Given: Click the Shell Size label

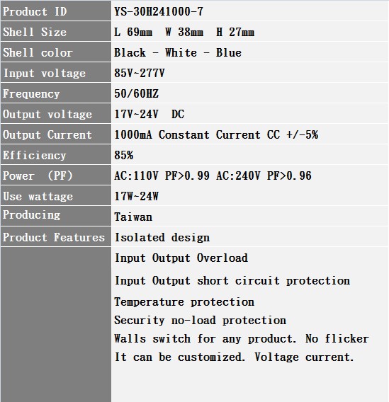Looking at the screenshot, I should 35,32.
